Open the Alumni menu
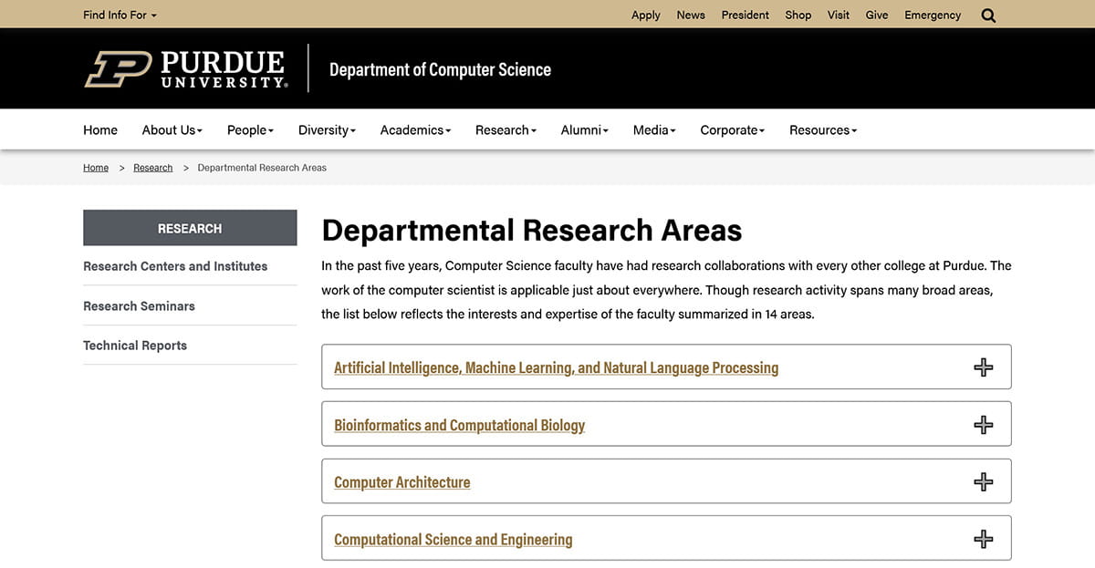This screenshot has width=1095, height=568. [584, 129]
